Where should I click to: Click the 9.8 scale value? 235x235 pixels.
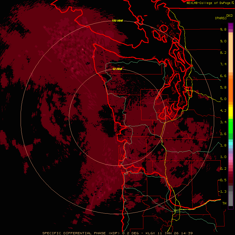[x=223, y=30]
